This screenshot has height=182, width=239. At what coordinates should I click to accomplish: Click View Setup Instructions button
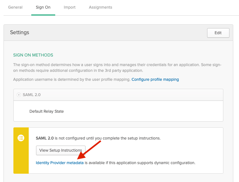[x=61, y=150]
